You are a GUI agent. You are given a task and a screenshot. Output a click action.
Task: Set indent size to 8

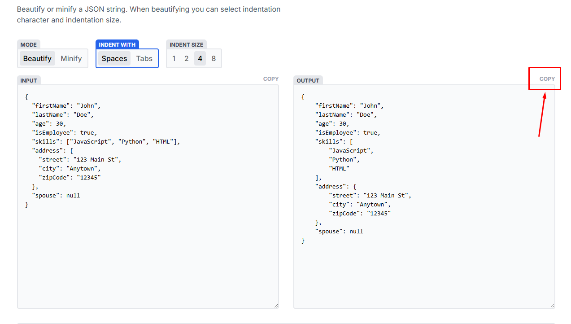[213, 58]
